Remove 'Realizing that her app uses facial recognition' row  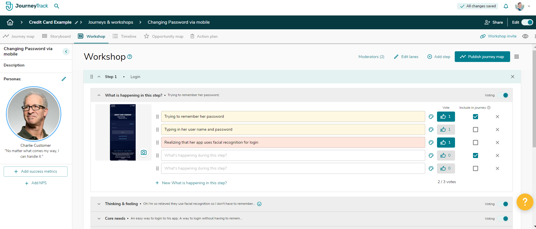(497, 143)
